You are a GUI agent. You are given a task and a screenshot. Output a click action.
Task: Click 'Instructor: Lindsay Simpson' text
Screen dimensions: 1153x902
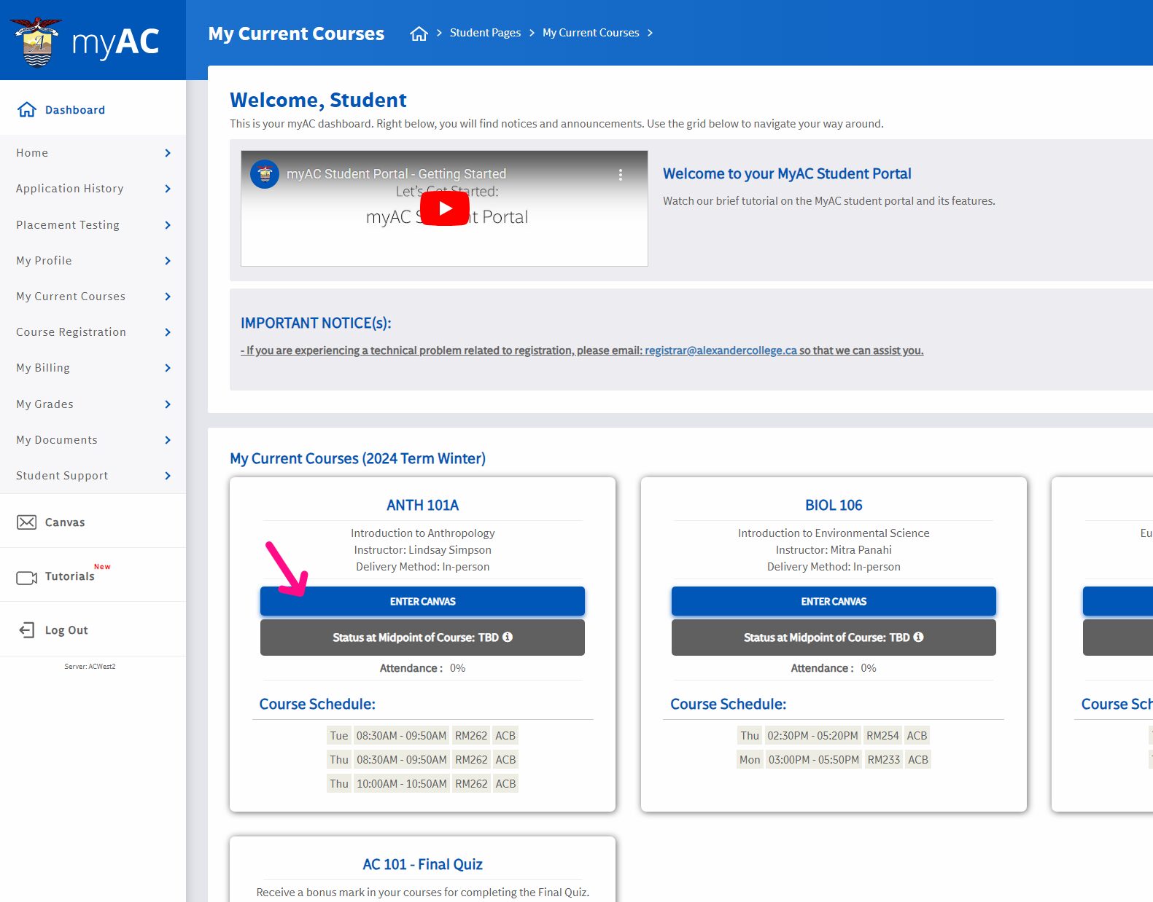[x=422, y=550]
